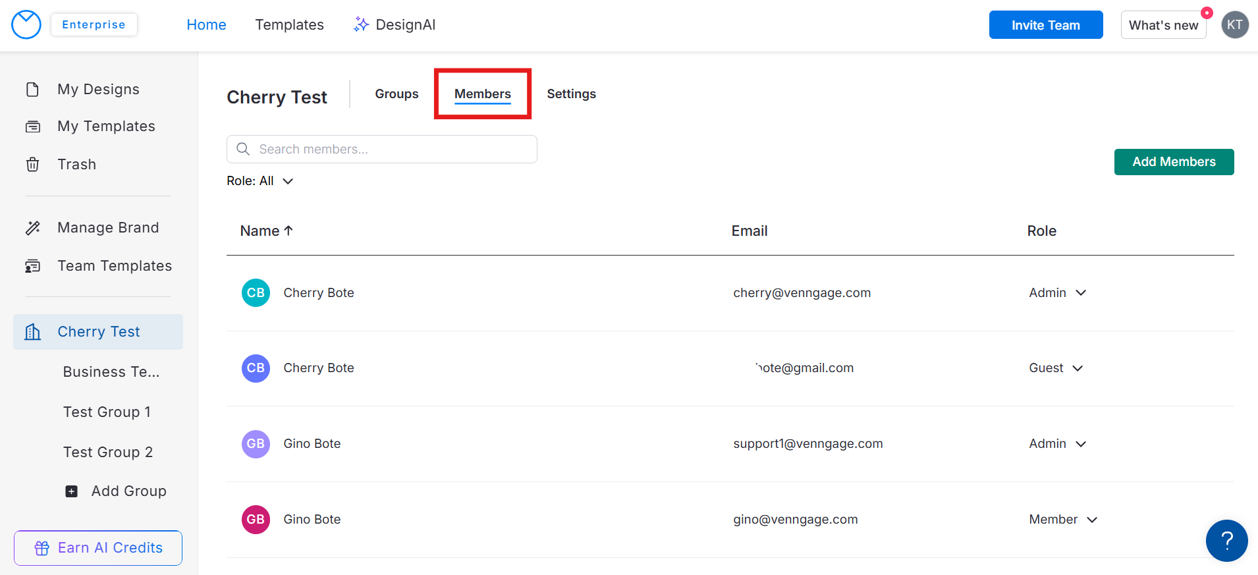Image resolution: width=1258 pixels, height=575 pixels.
Task: Click the Earn AI Credits button
Action: coord(98,548)
